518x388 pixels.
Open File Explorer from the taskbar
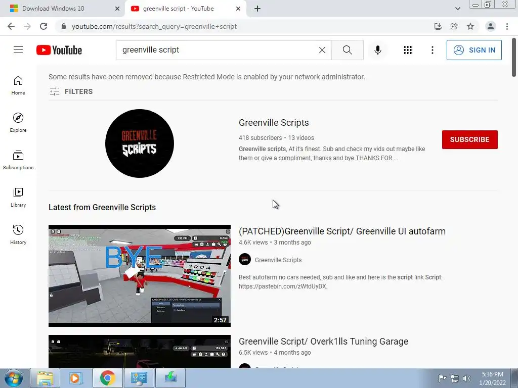(x=45, y=378)
